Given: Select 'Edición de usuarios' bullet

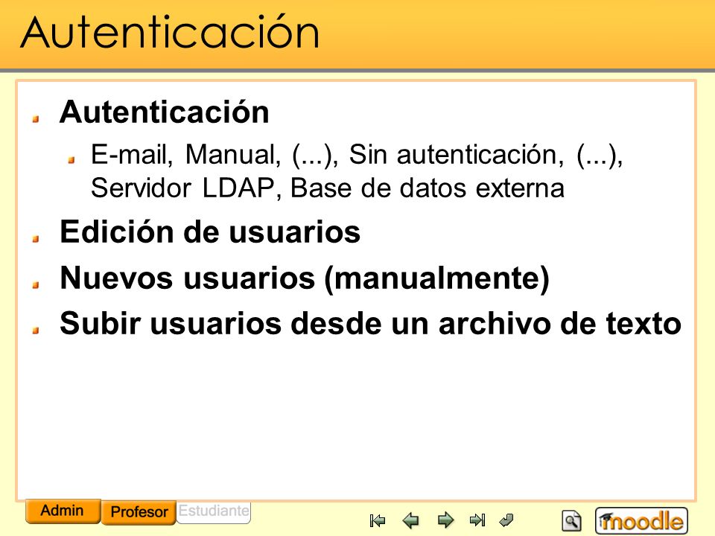Looking at the screenshot, I should 210,232.
